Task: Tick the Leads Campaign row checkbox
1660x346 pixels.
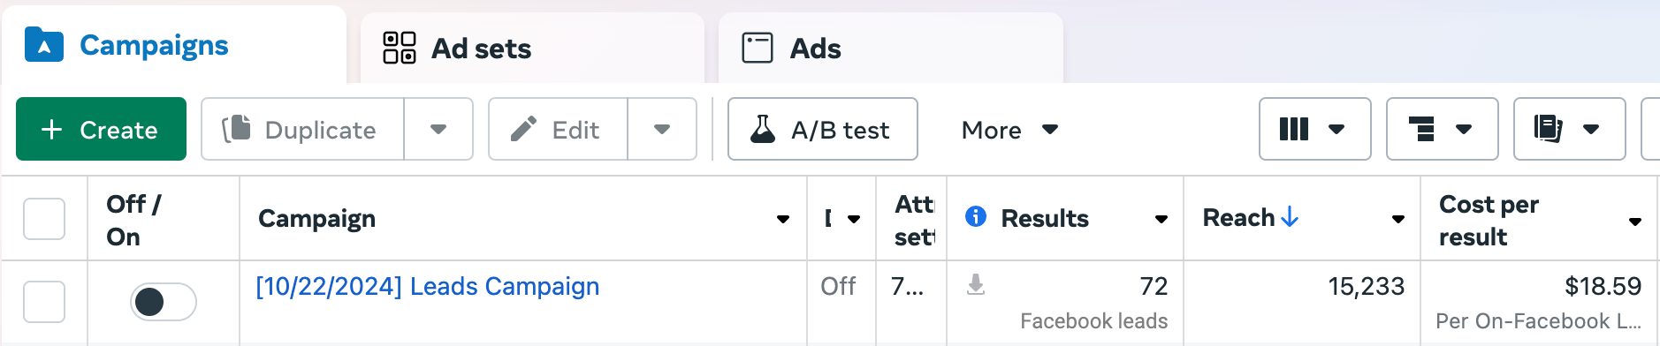Action: [44, 302]
